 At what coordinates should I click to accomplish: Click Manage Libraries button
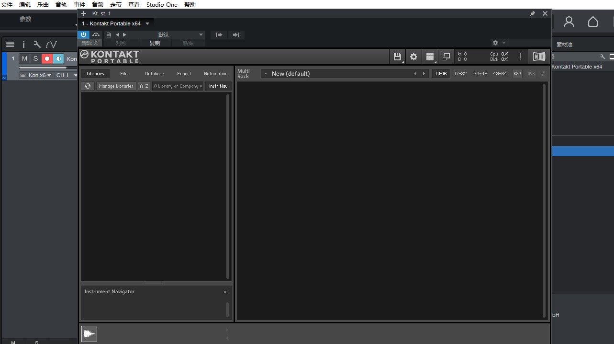(116, 86)
